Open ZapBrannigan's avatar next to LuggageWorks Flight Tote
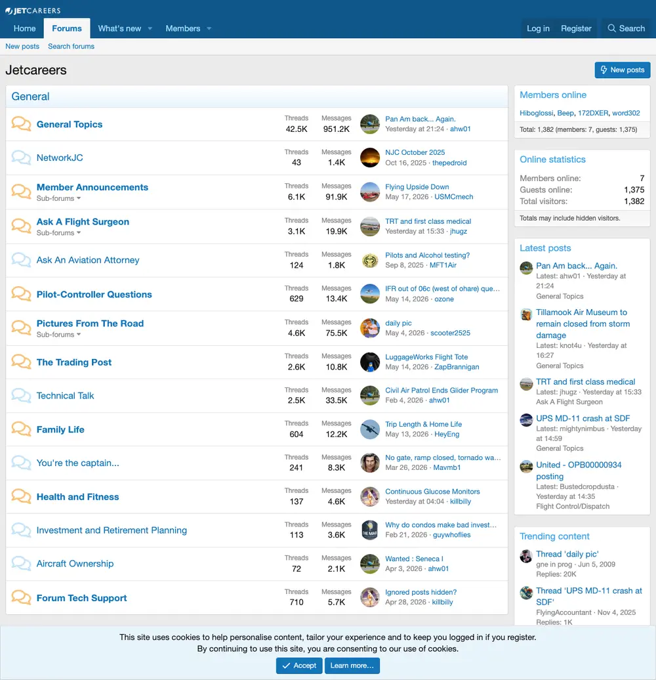Image resolution: width=656 pixels, height=680 pixels. coord(370,362)
